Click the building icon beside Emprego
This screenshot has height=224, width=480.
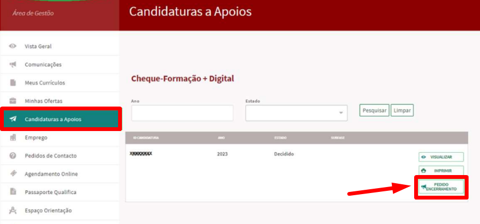(x=13, y=138)
